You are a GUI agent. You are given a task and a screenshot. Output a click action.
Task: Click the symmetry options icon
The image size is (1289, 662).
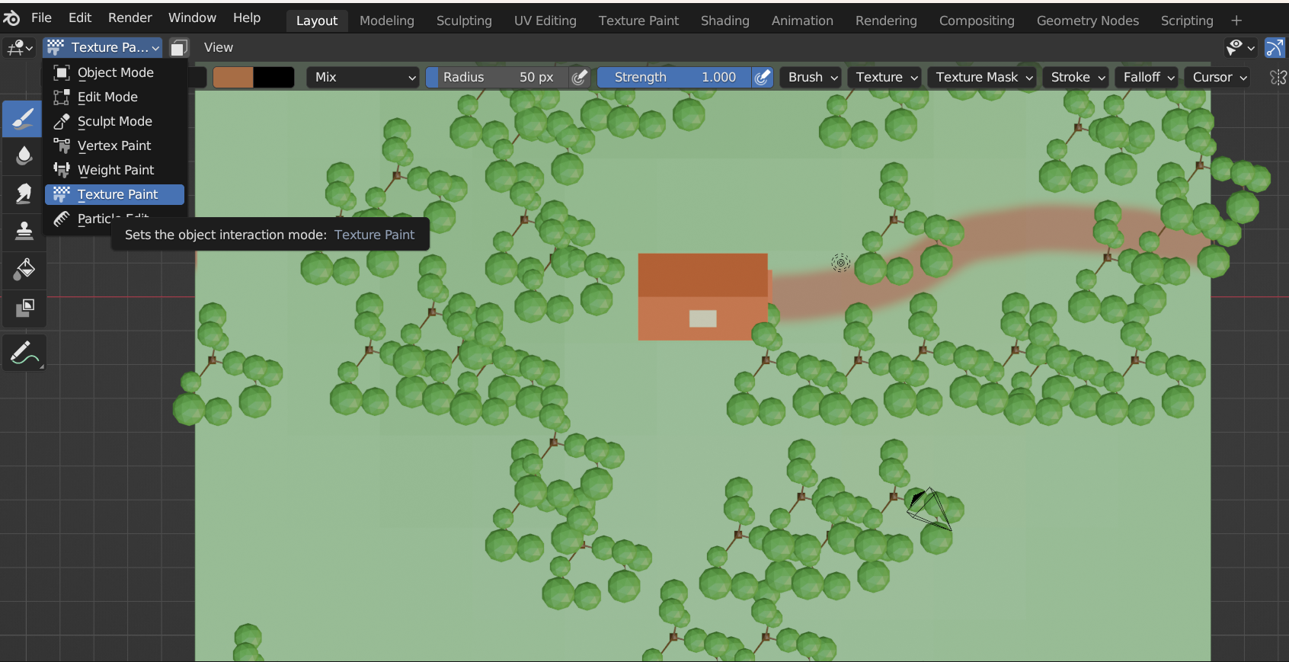[x=1278, y=77]
